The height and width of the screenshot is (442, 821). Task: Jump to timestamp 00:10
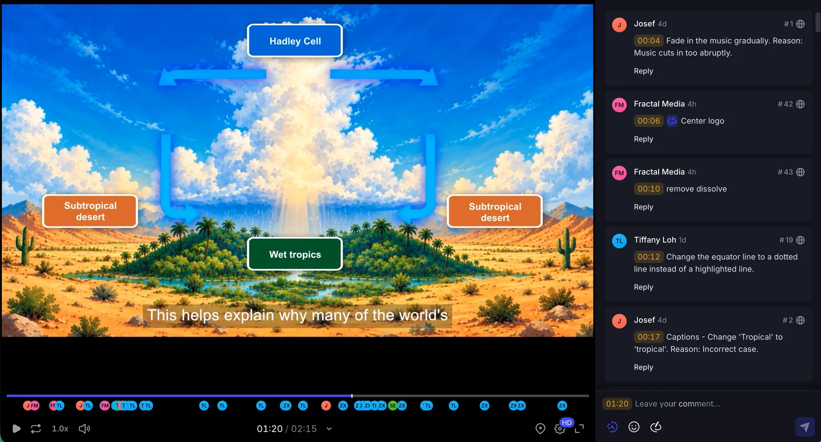[649, 189]
